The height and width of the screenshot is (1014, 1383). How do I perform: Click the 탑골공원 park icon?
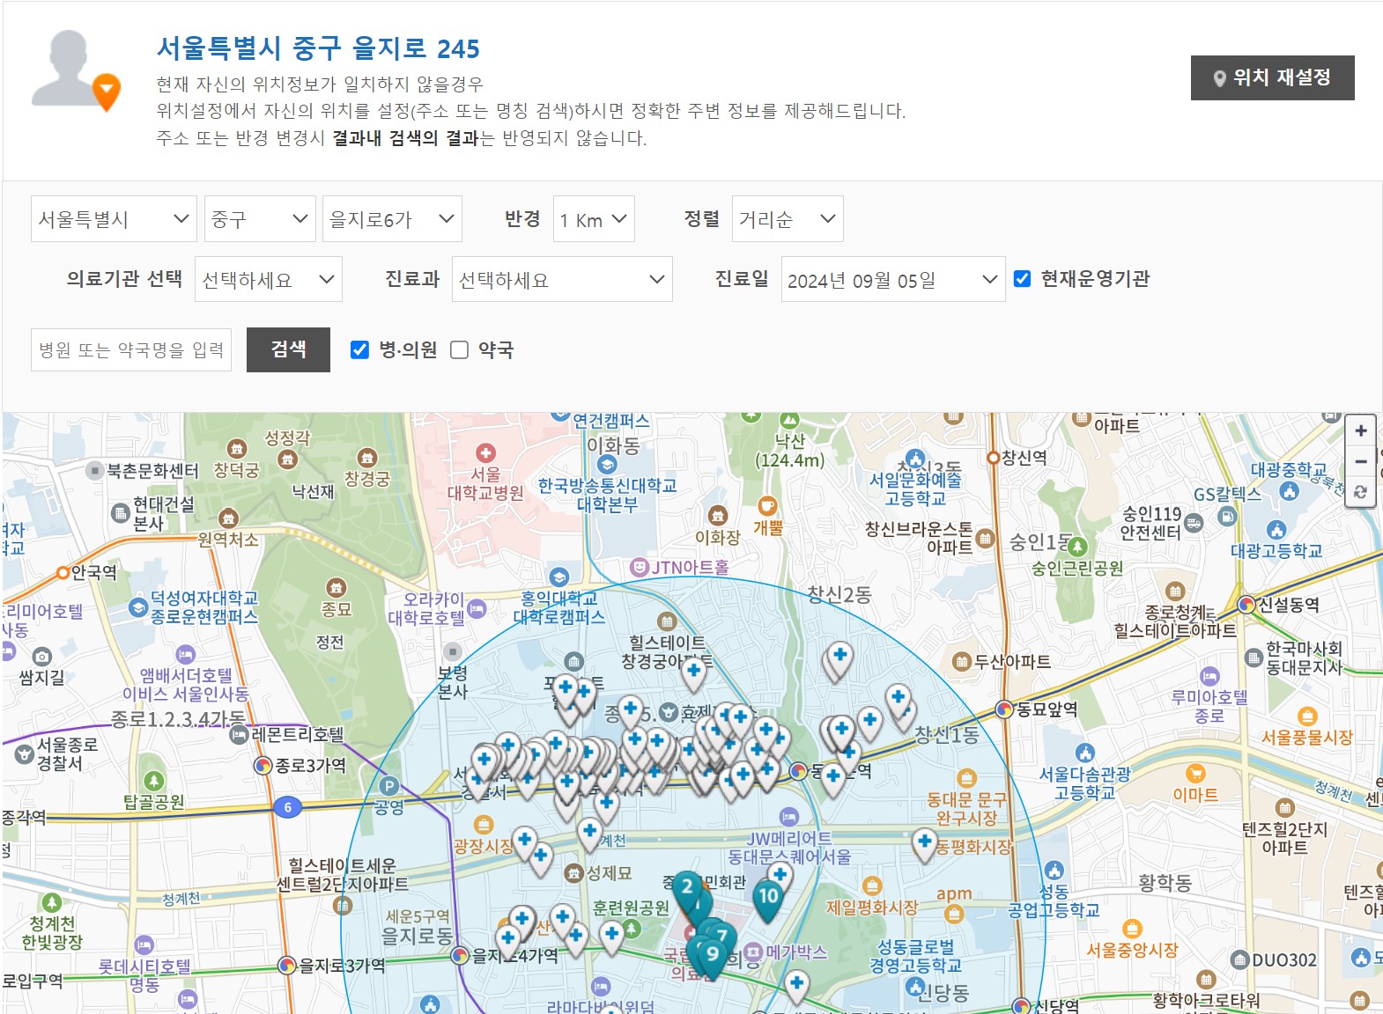pos(154,781)
